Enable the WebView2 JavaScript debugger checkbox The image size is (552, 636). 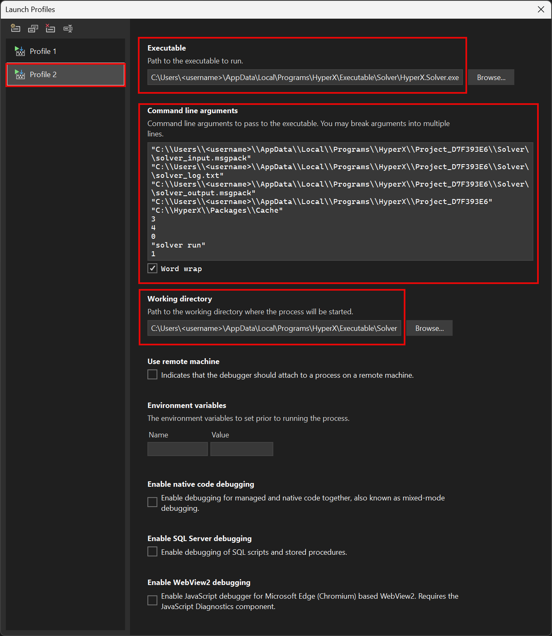tap(152, 600)
